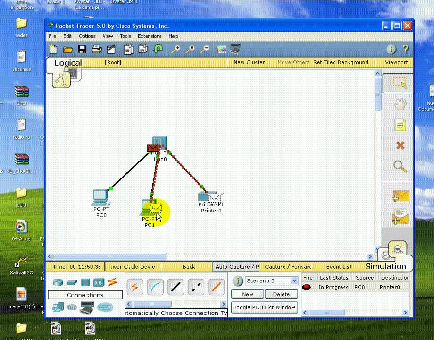Click the Network Information 'i' icon
Viewport: 434px width, 340px height.
[391, 49]
